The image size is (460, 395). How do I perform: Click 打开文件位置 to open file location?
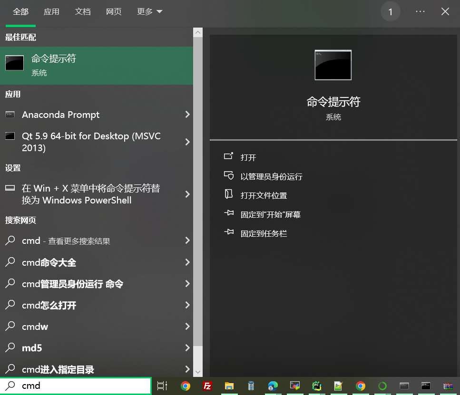(x=263, y=195)
